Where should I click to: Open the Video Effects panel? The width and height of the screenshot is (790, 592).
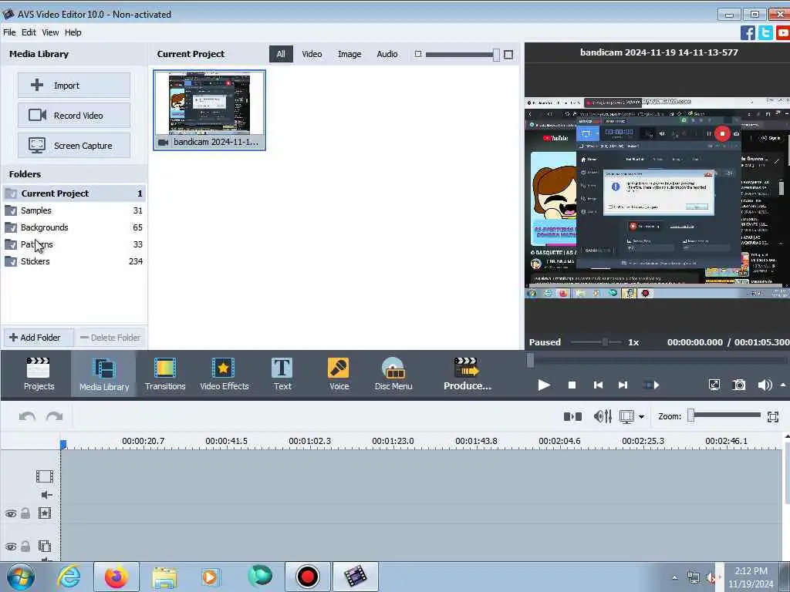tap(225, 374)
